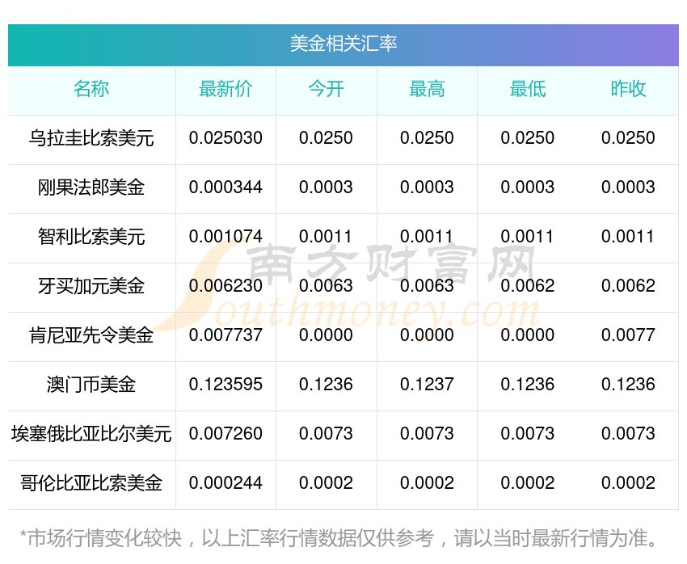The image size is (687, 564).
Task: Click the 牙买加元美金 row name
Action: pos(91,286)
